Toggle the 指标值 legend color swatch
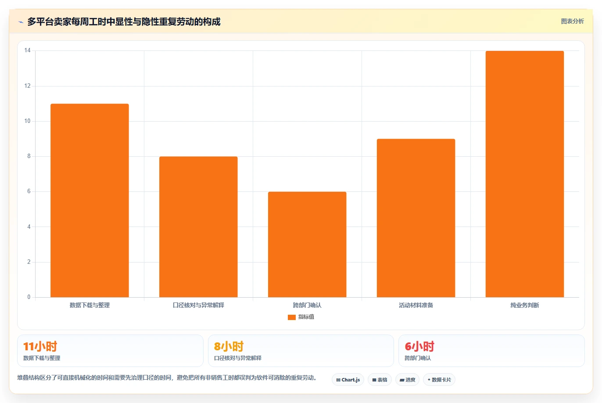 pos(291,317)
